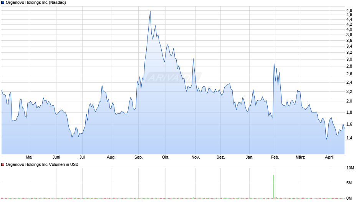361x202 pixels.
Task: Click the 'März' month axis label
Action: tap(300, 157)
